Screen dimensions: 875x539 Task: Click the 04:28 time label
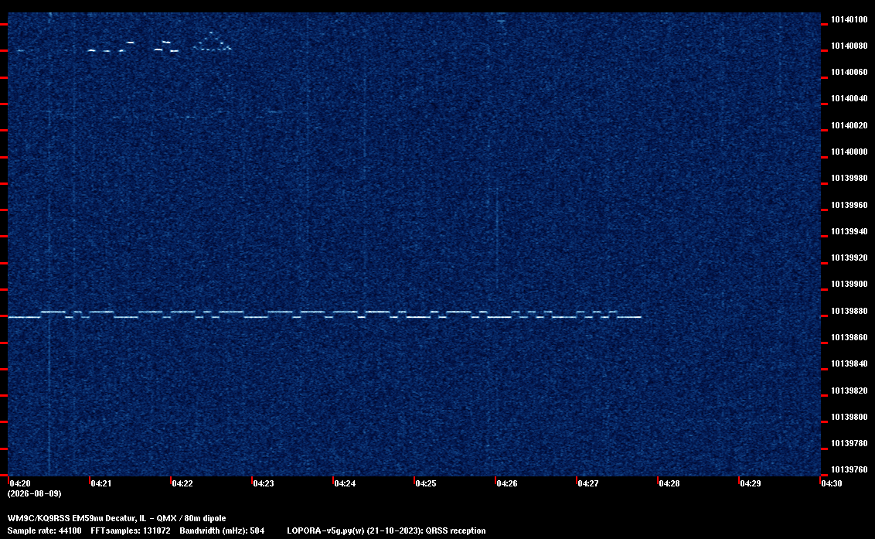pyautogui.click(x=669, y=483)
